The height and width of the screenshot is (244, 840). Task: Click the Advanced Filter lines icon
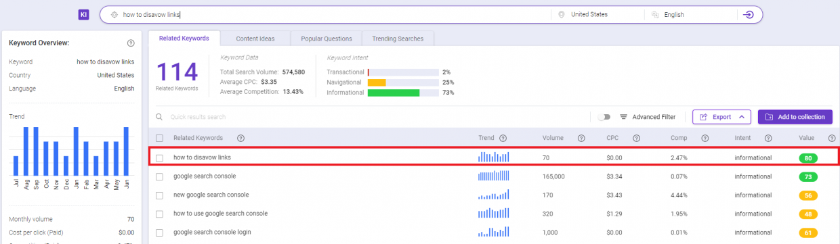pos(624,117)
